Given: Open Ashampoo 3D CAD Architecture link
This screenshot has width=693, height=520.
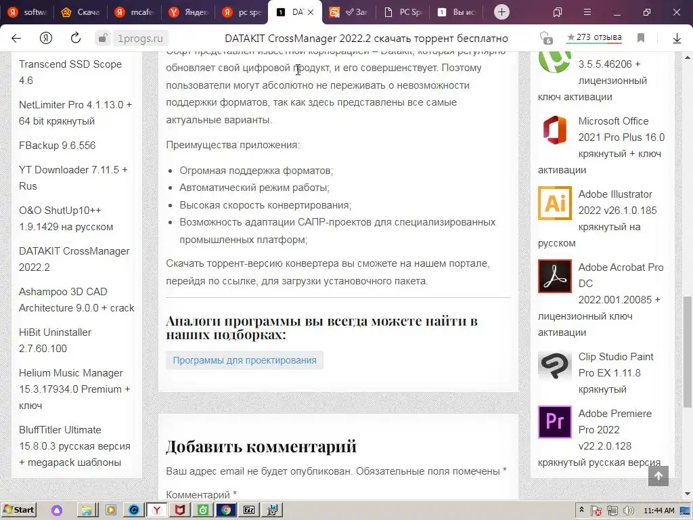Looking at the screenshot, I should coord(76,300).
